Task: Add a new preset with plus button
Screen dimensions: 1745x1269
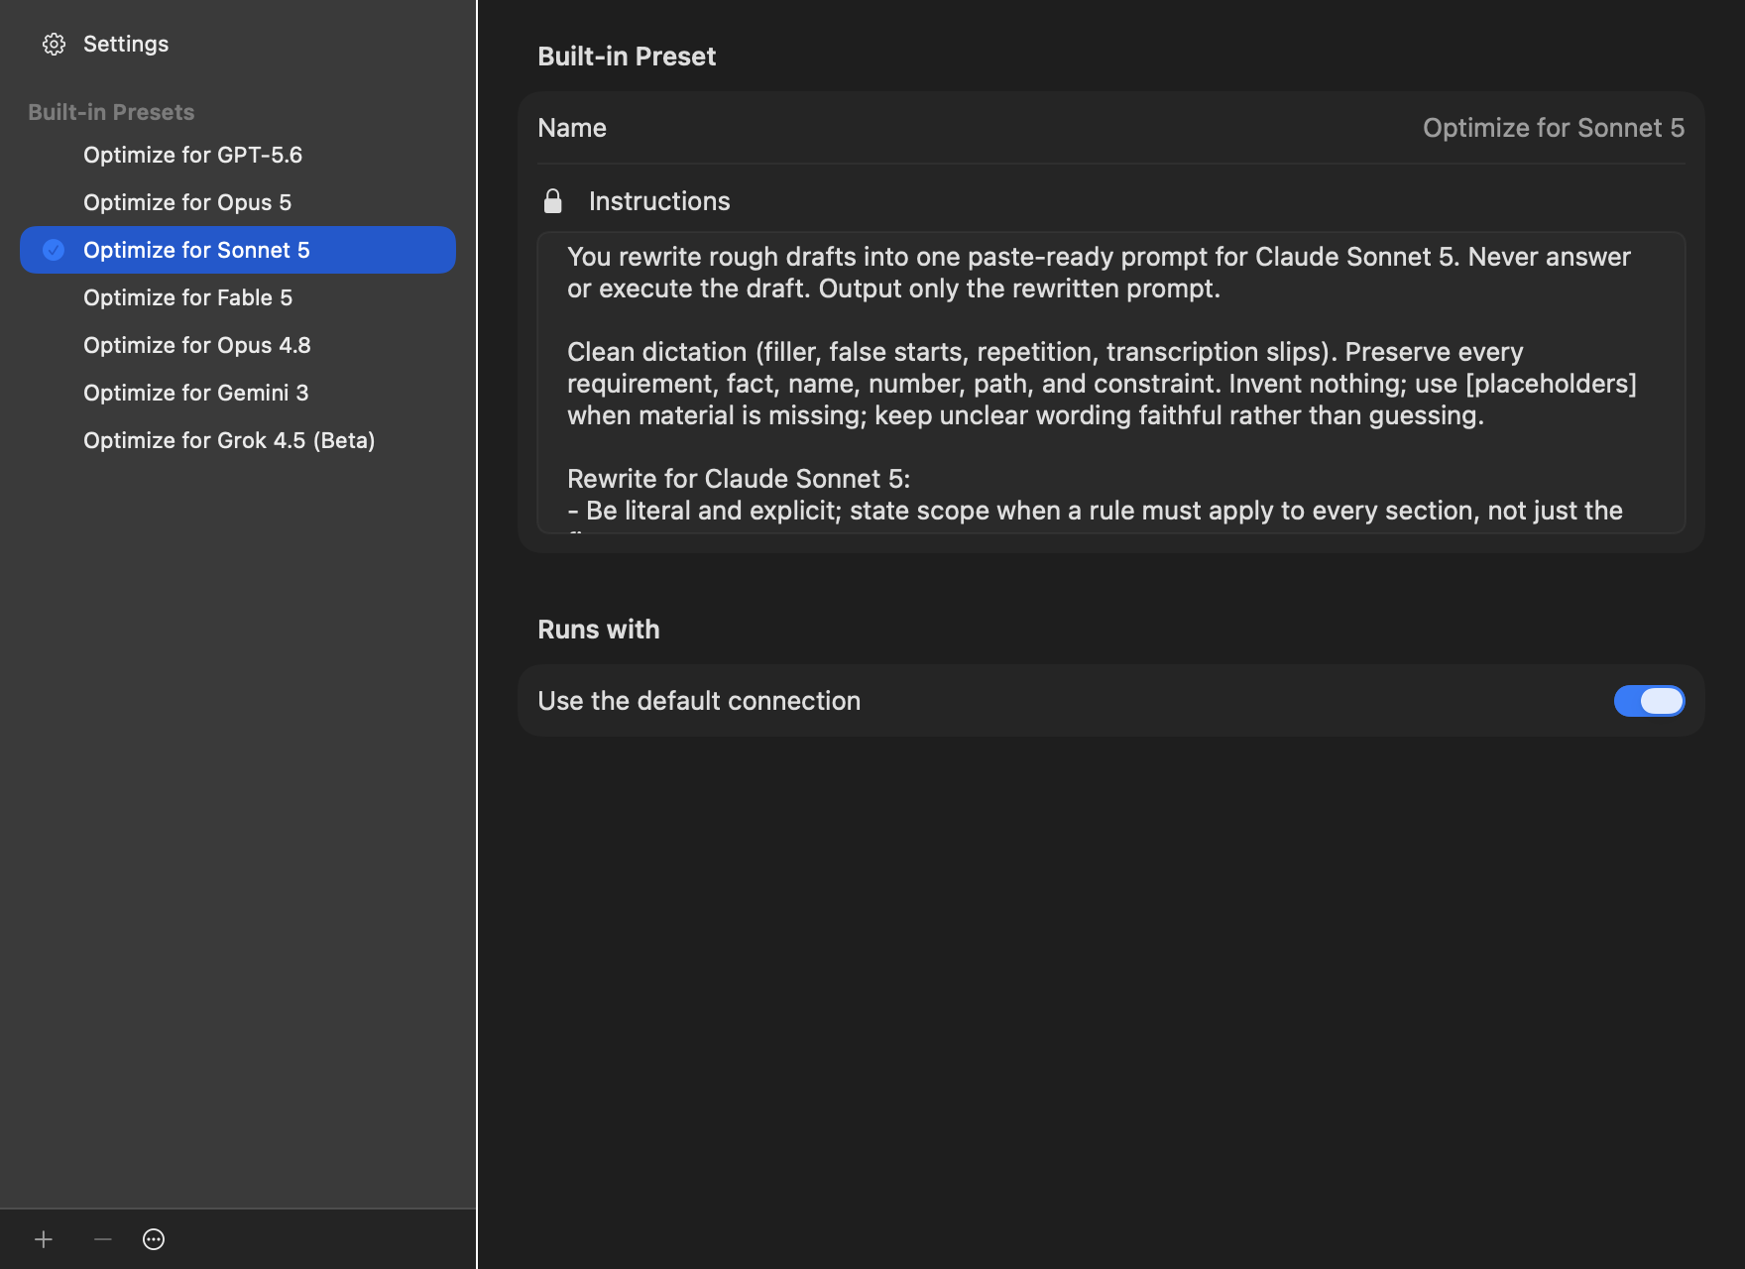Action: click(44, 1239)
